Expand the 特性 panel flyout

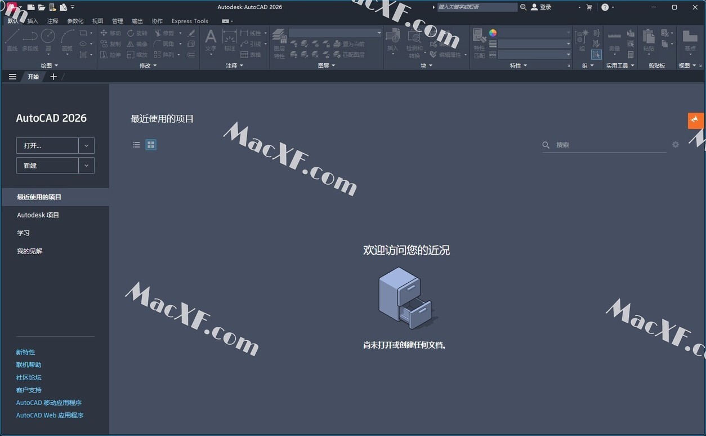pos(519,65)
